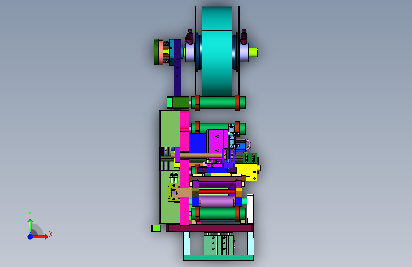
Task: Select the large cyan reel at the top
Action: pos(217,51)
